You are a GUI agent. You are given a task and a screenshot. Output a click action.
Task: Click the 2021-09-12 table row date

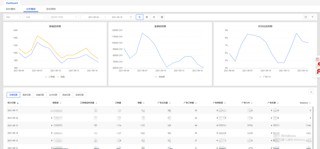pyautogui.click(x=12, y=148)
